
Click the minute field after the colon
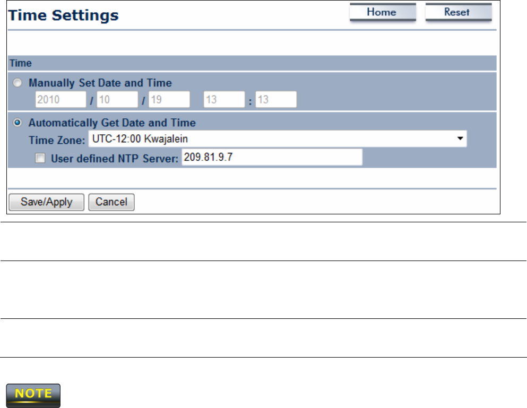click(276, 99)
